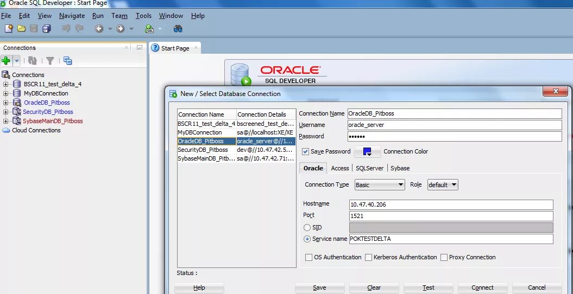573x294 pixels.
Task: Click the Cancel button
Action: tap(537, 287)
